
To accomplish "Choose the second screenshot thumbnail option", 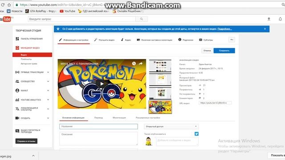I will click(x=160, y=80).
